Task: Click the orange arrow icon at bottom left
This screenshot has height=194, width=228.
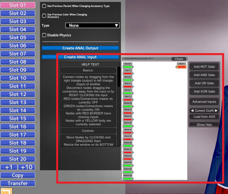Action: coord(6,191)
